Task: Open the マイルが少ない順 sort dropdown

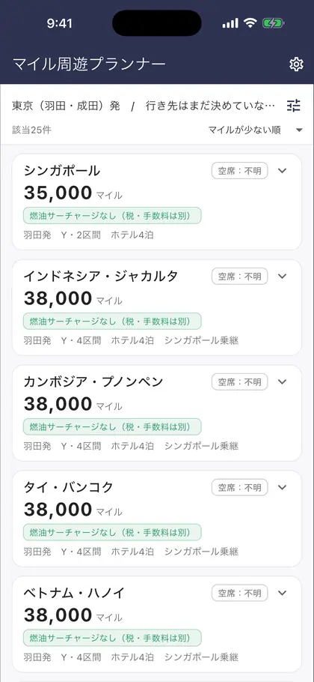Action: click(256, 130)
